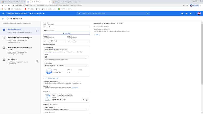Go back using the Create an instance arrow
This screenshot has height=114, width=203.
3,19
